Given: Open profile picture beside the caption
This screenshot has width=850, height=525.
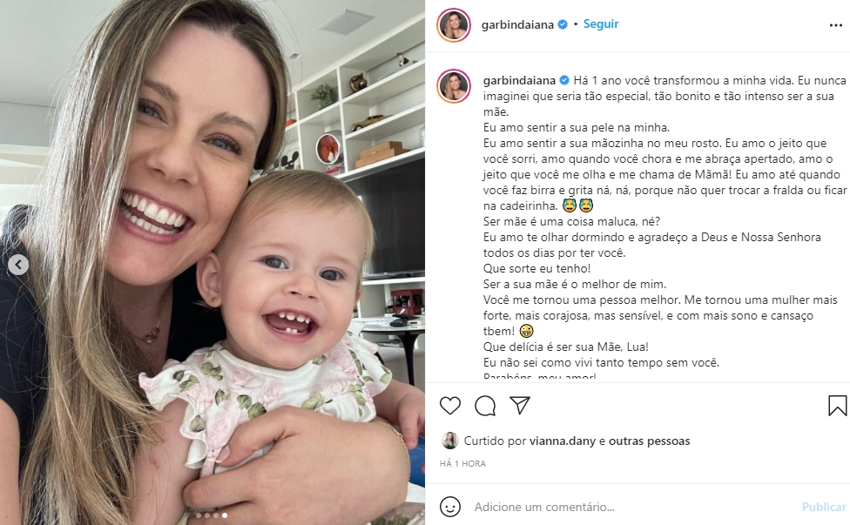Looking at the screenshot, I should point(454,86).
